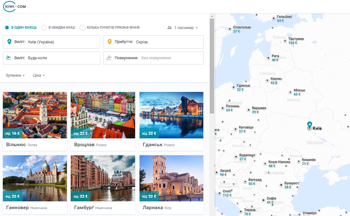The width and height of the screenshot is (350, 216).
Task: Expand the 'Ціна' price filter
Action: [x=39, y=75]
